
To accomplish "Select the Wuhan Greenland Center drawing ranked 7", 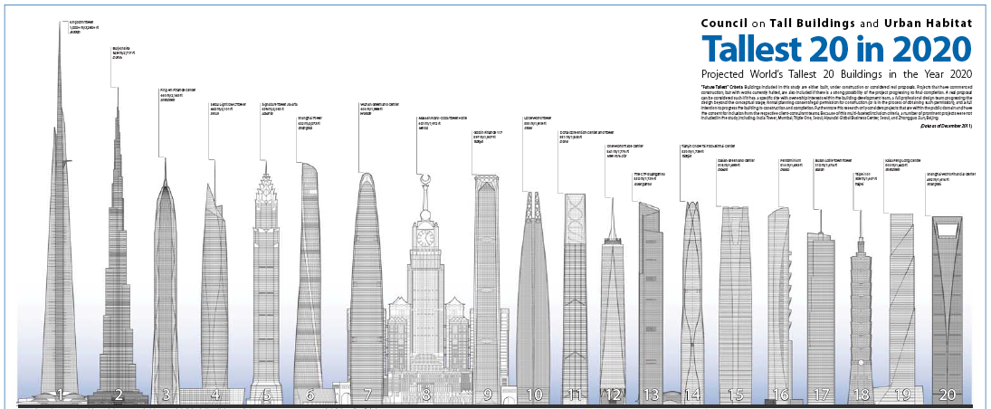I will [367, 288].
